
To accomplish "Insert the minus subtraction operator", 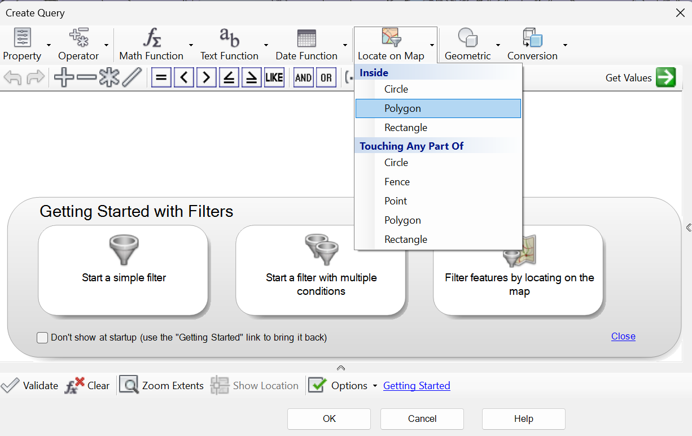I will [x=86, y=77].
